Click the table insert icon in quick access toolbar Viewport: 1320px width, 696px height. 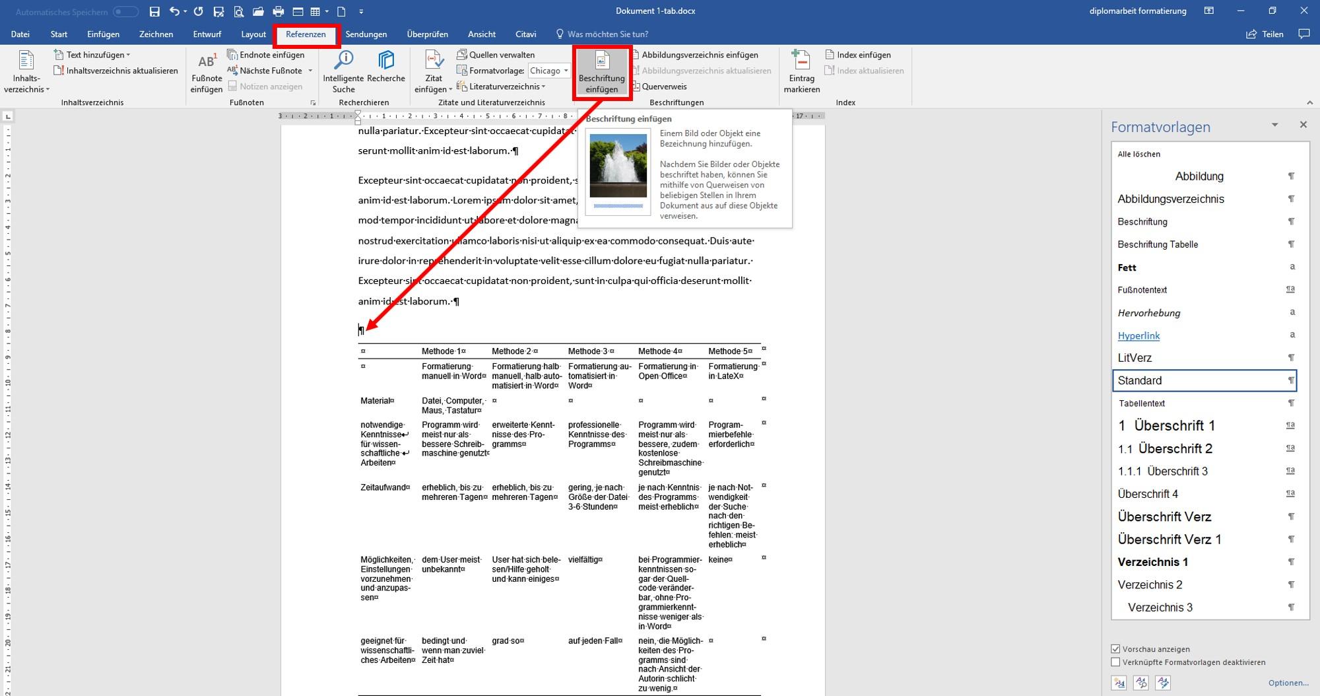[316, 11]
